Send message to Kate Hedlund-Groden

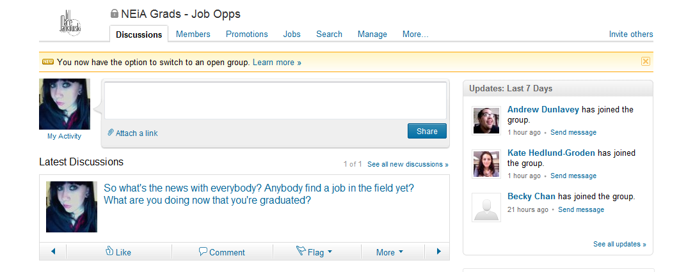coord(573,176)
